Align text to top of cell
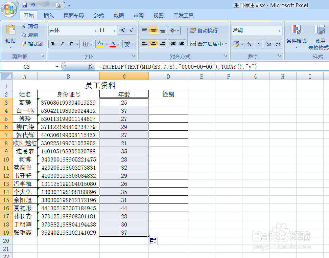This screenshot has width=329, height=258. point(144,30)
